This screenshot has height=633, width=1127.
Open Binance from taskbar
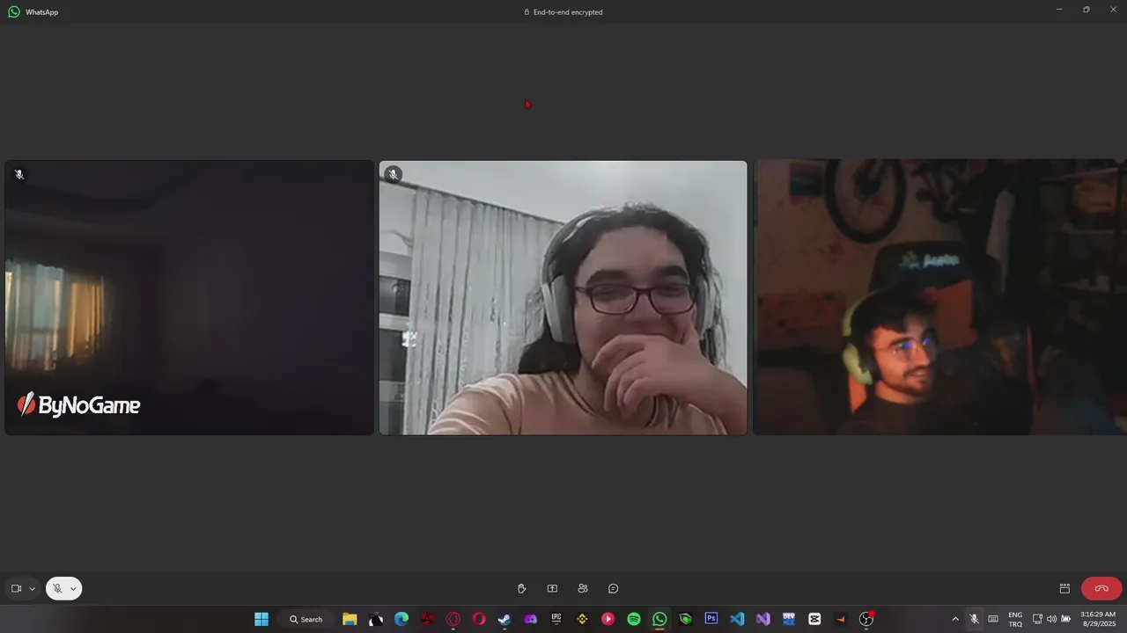point(582,619)
